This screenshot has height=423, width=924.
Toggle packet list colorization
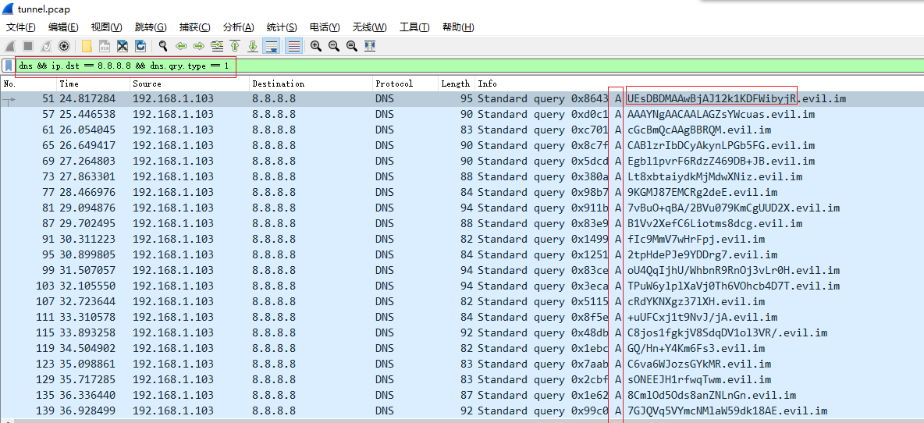point(293,46)
